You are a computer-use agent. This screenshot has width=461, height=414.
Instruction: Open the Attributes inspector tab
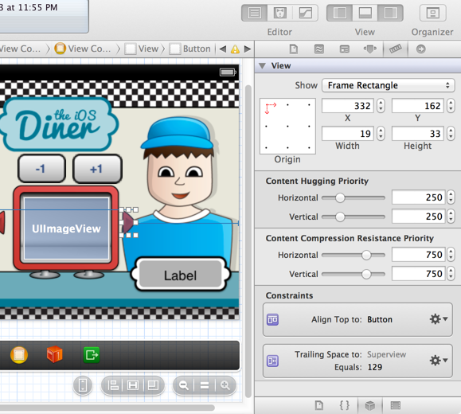coord(370,49)
